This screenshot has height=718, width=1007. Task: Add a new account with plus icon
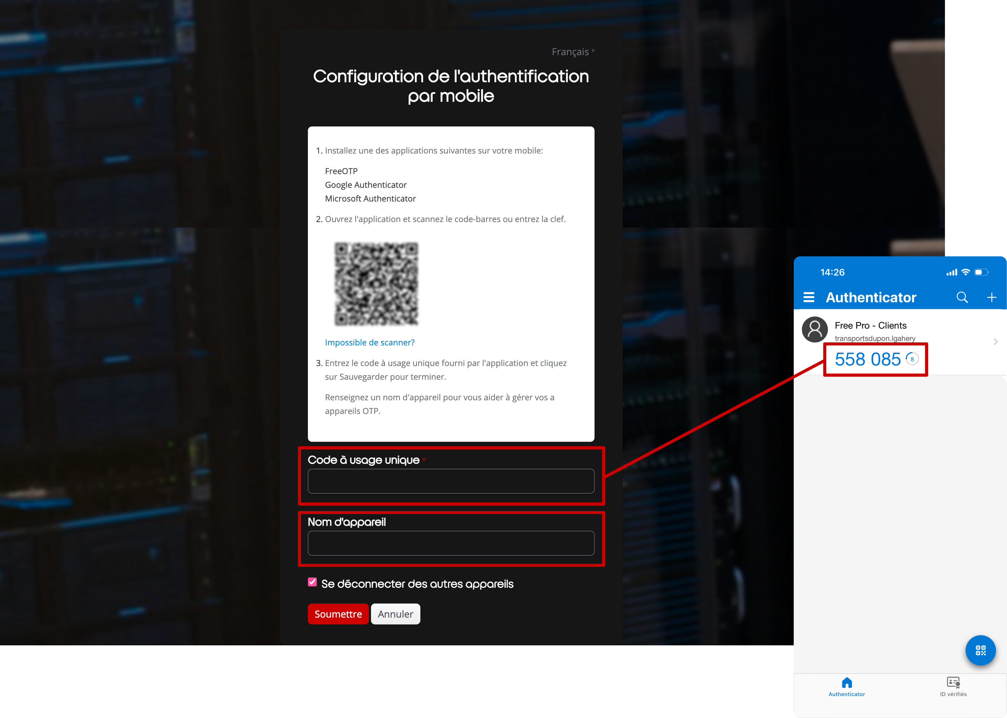click(992, 297)
